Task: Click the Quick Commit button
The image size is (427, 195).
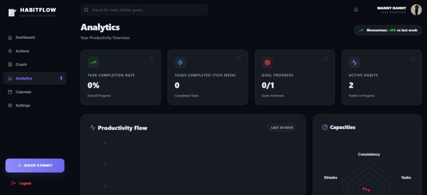Action: click(35, 165)
